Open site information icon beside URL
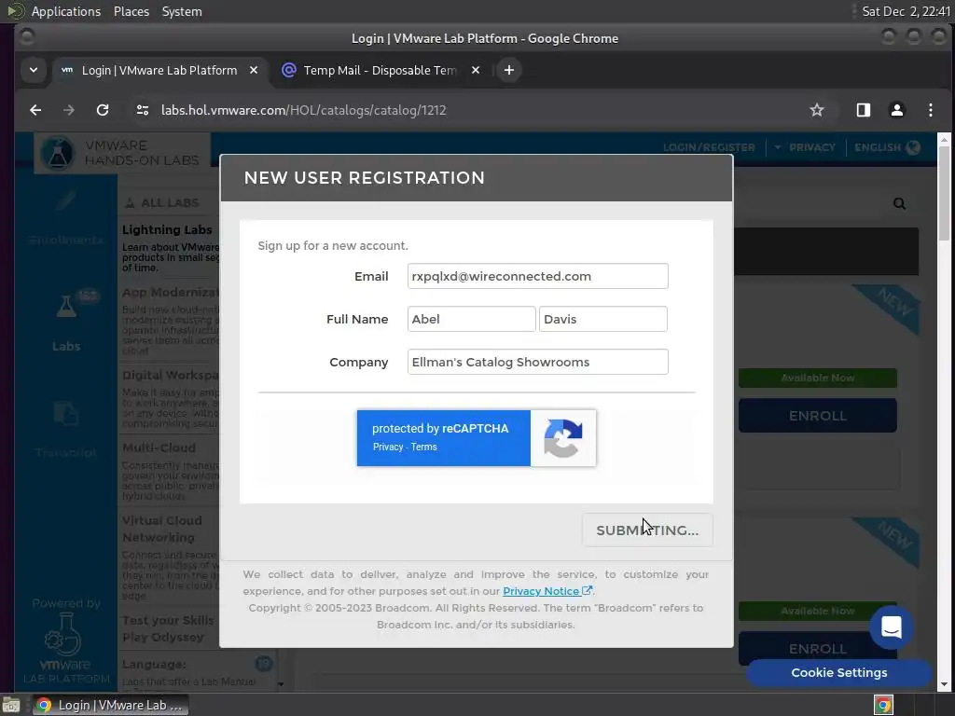955x716 pixels. [x=143, y=110]
